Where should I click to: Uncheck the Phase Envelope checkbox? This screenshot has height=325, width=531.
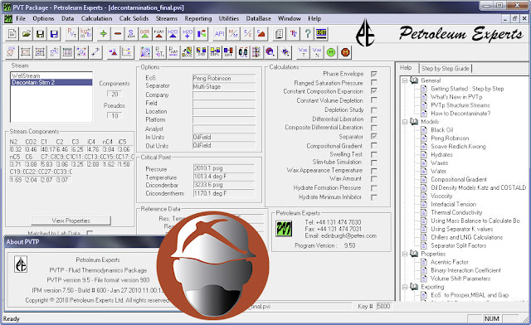374,74
